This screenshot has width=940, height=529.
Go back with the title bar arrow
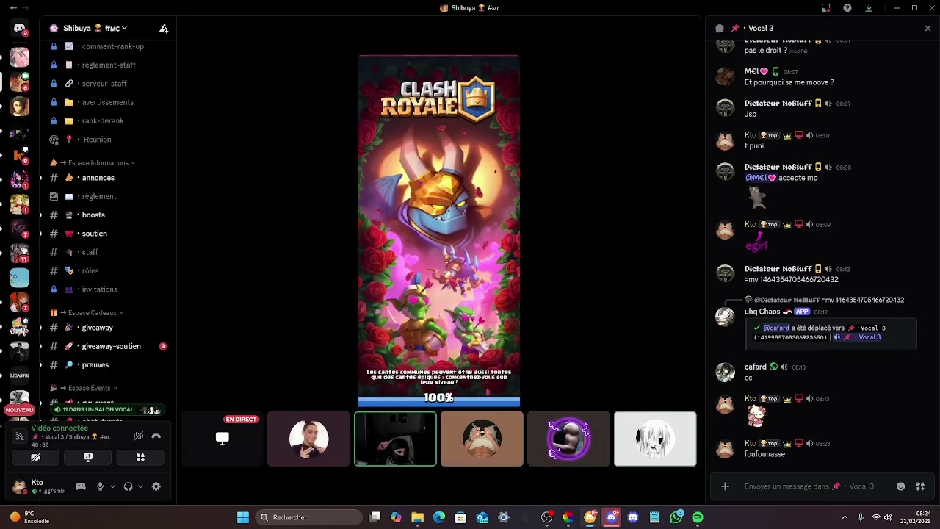click(x=13, y=8)
